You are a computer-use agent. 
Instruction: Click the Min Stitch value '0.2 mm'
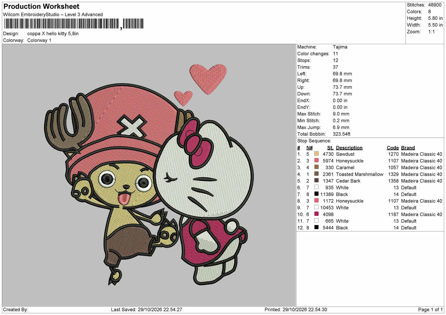click(x=341, y=120)
